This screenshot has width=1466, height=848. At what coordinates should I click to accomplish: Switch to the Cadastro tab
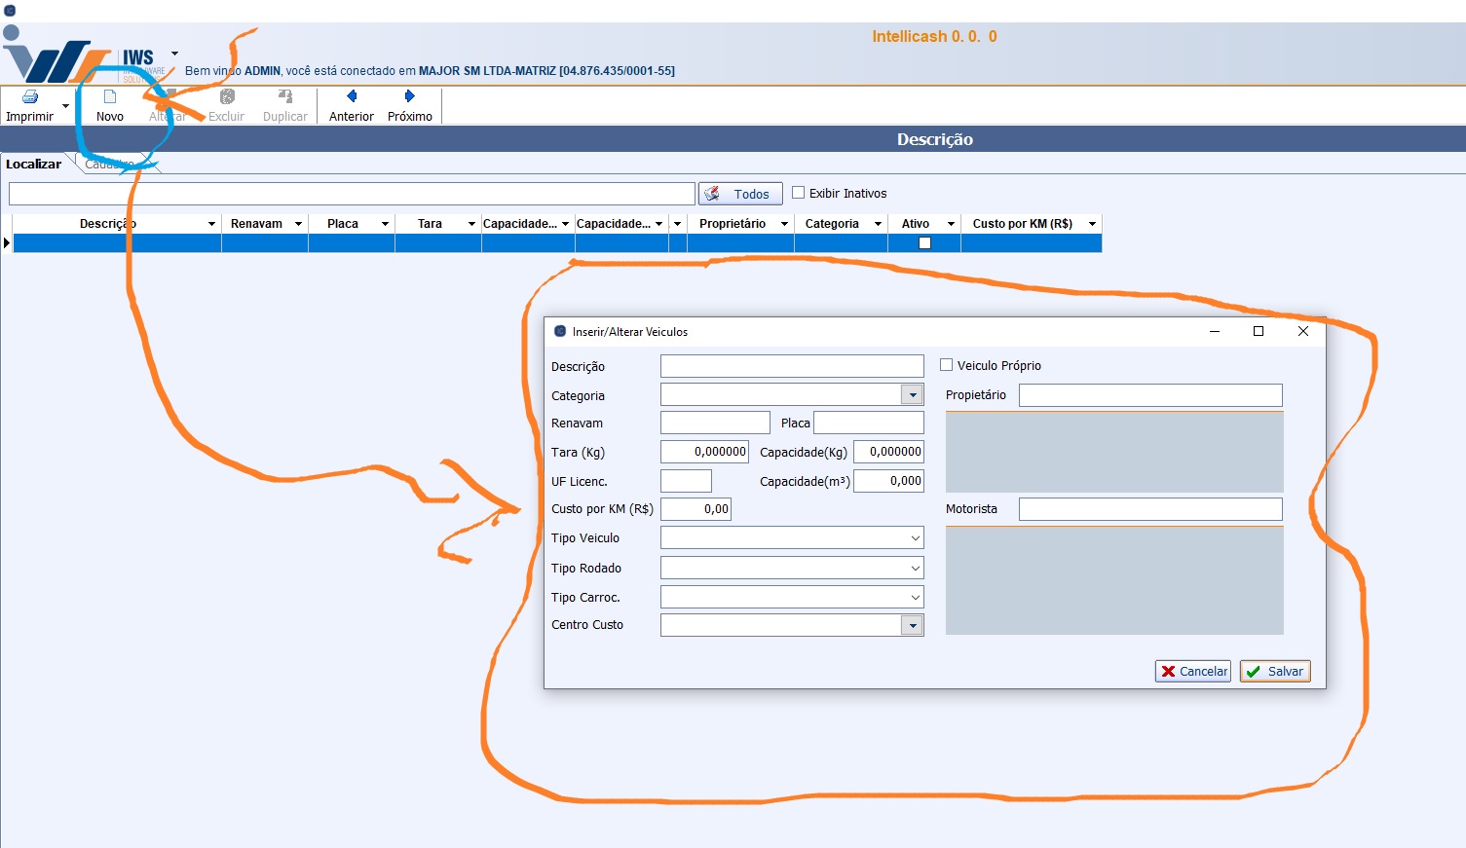coord(110,165)
